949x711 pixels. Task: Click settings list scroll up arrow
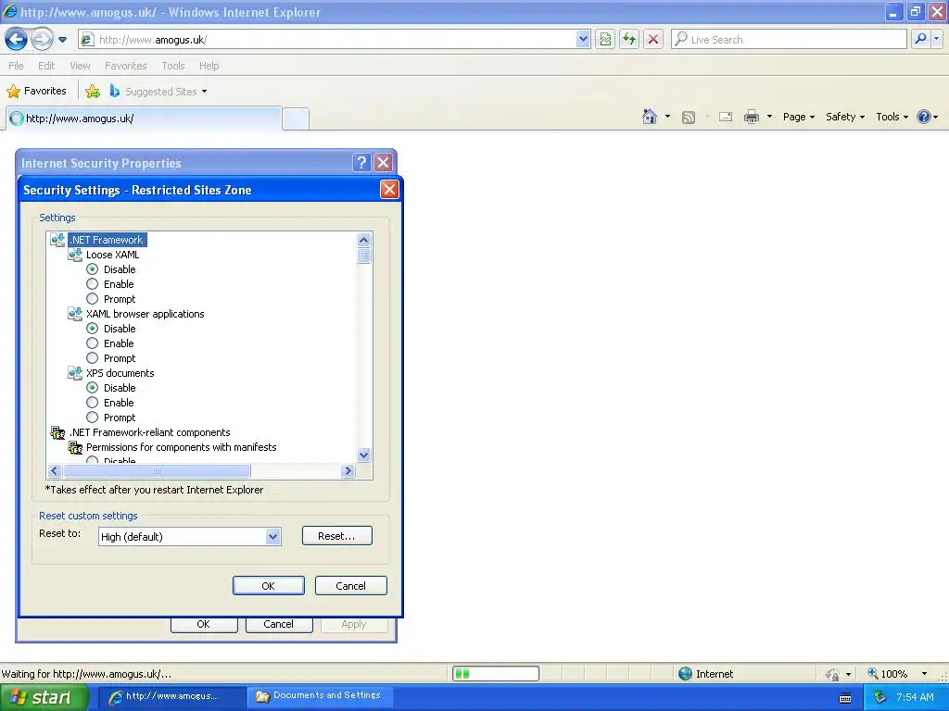click(x=363, y=240)
